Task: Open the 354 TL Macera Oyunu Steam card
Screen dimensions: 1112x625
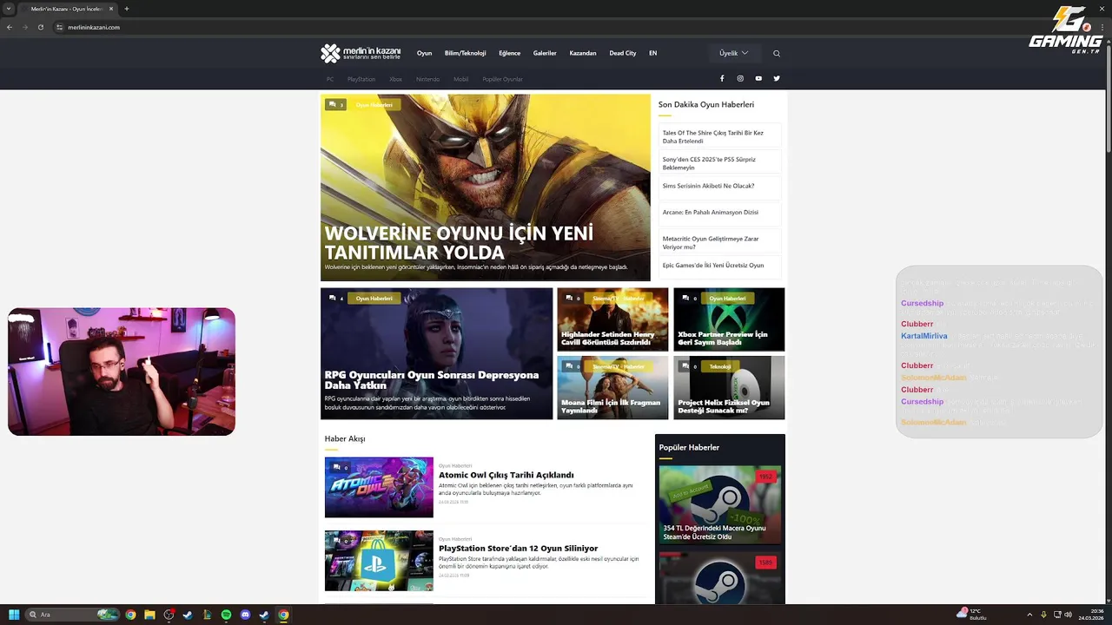Action: tap(720, 504)
